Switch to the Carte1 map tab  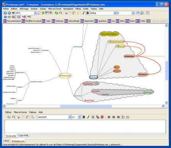coord(6,141)
